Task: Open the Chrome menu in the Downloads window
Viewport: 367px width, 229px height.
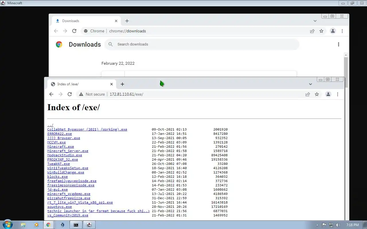Action: click(x=342, y=31)
